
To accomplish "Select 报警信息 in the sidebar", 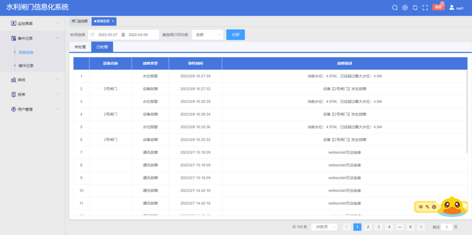I will pos(26,52).
